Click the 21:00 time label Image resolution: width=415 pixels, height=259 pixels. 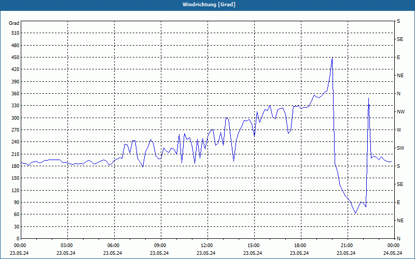click(347, 246)
